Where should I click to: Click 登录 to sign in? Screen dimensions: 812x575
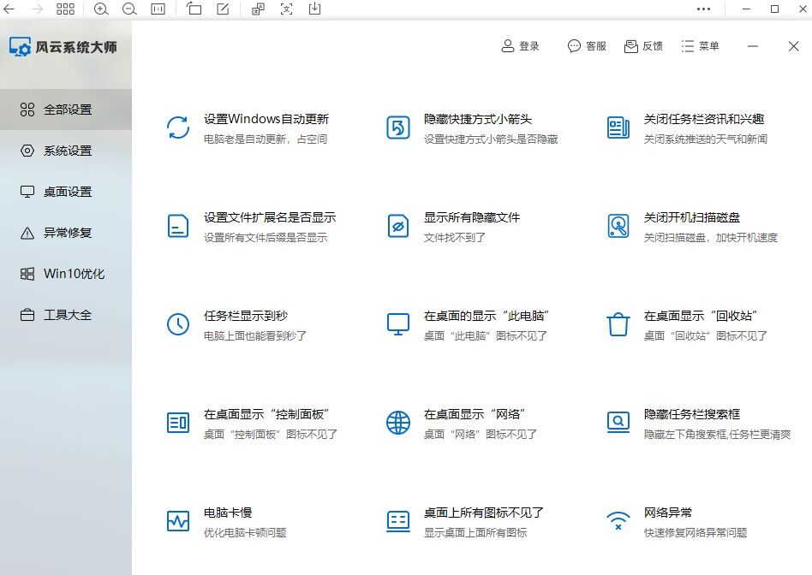519,46
